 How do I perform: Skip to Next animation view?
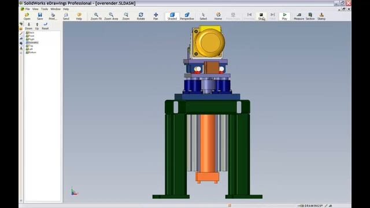tap(272, 16)
